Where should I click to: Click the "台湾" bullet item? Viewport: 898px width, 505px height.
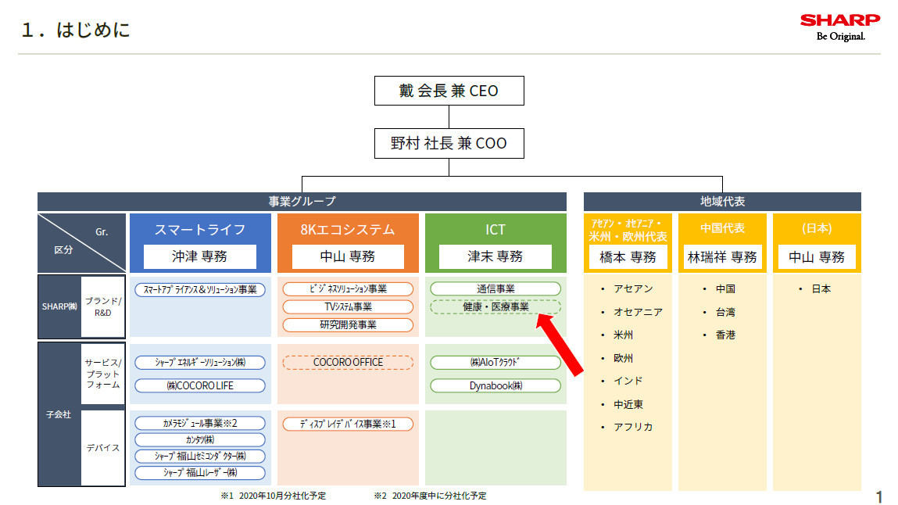tap(725, 312)
